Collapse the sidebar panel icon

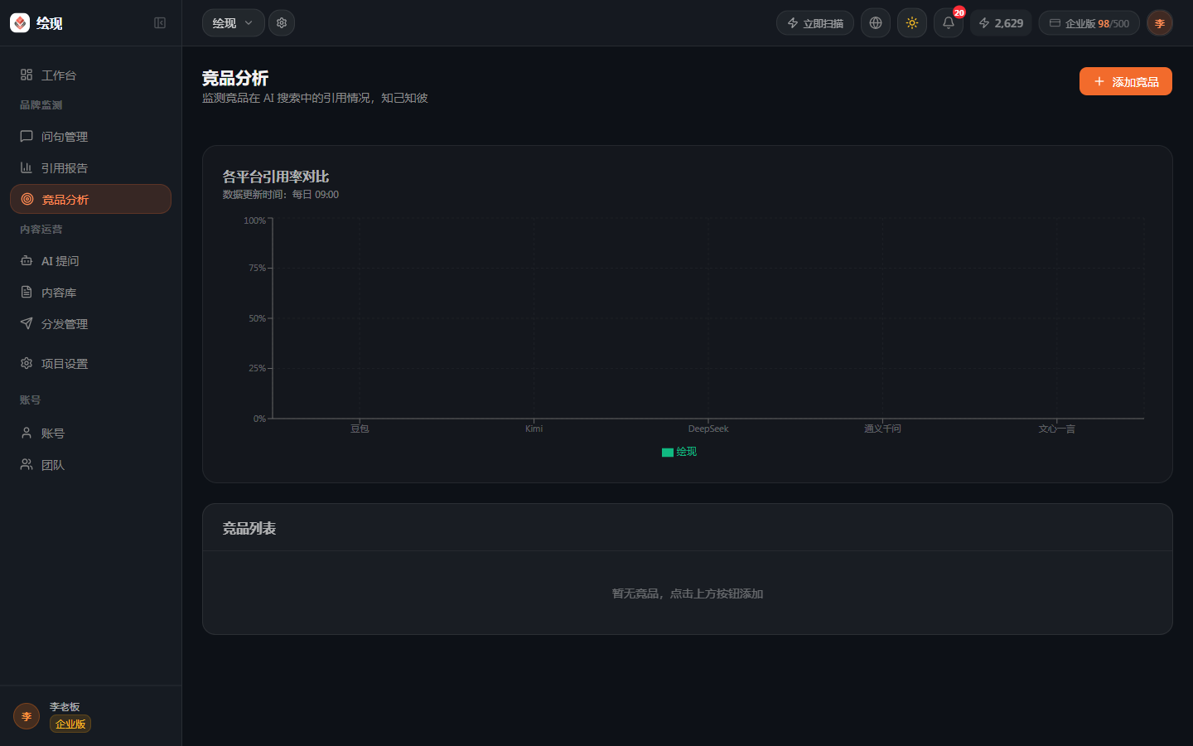tap(160, 23)
